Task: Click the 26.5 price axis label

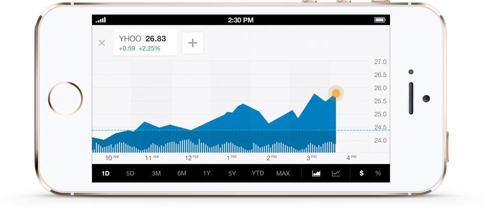Action: coord(380,75)
